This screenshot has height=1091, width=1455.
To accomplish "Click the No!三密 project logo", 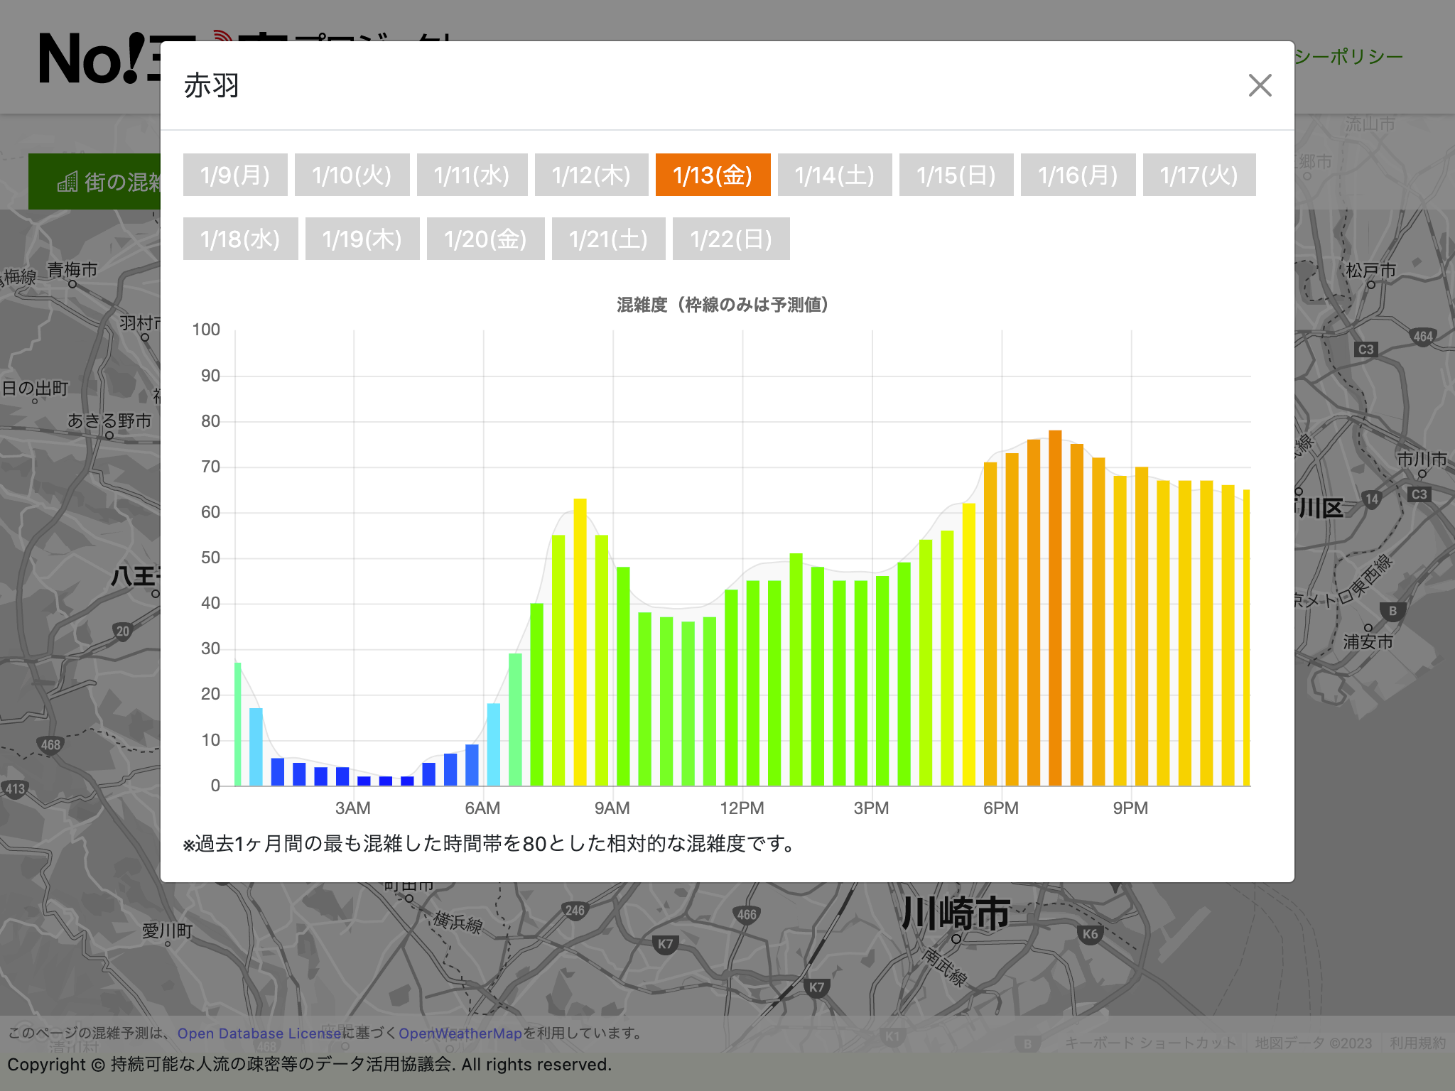I will tap(99, 59).
